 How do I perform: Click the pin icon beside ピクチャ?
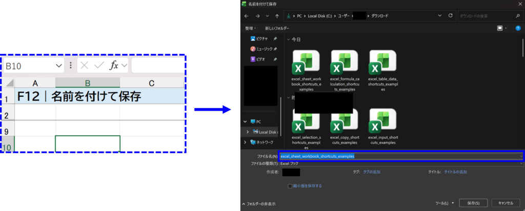tap(275, 39)
